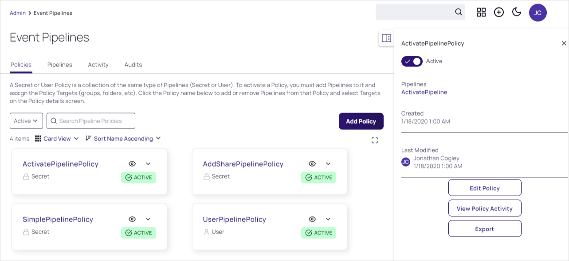This screenshot has width=569, height=261.
Task: Open the ActivatePipeline link in details
Action: [424, 92]
